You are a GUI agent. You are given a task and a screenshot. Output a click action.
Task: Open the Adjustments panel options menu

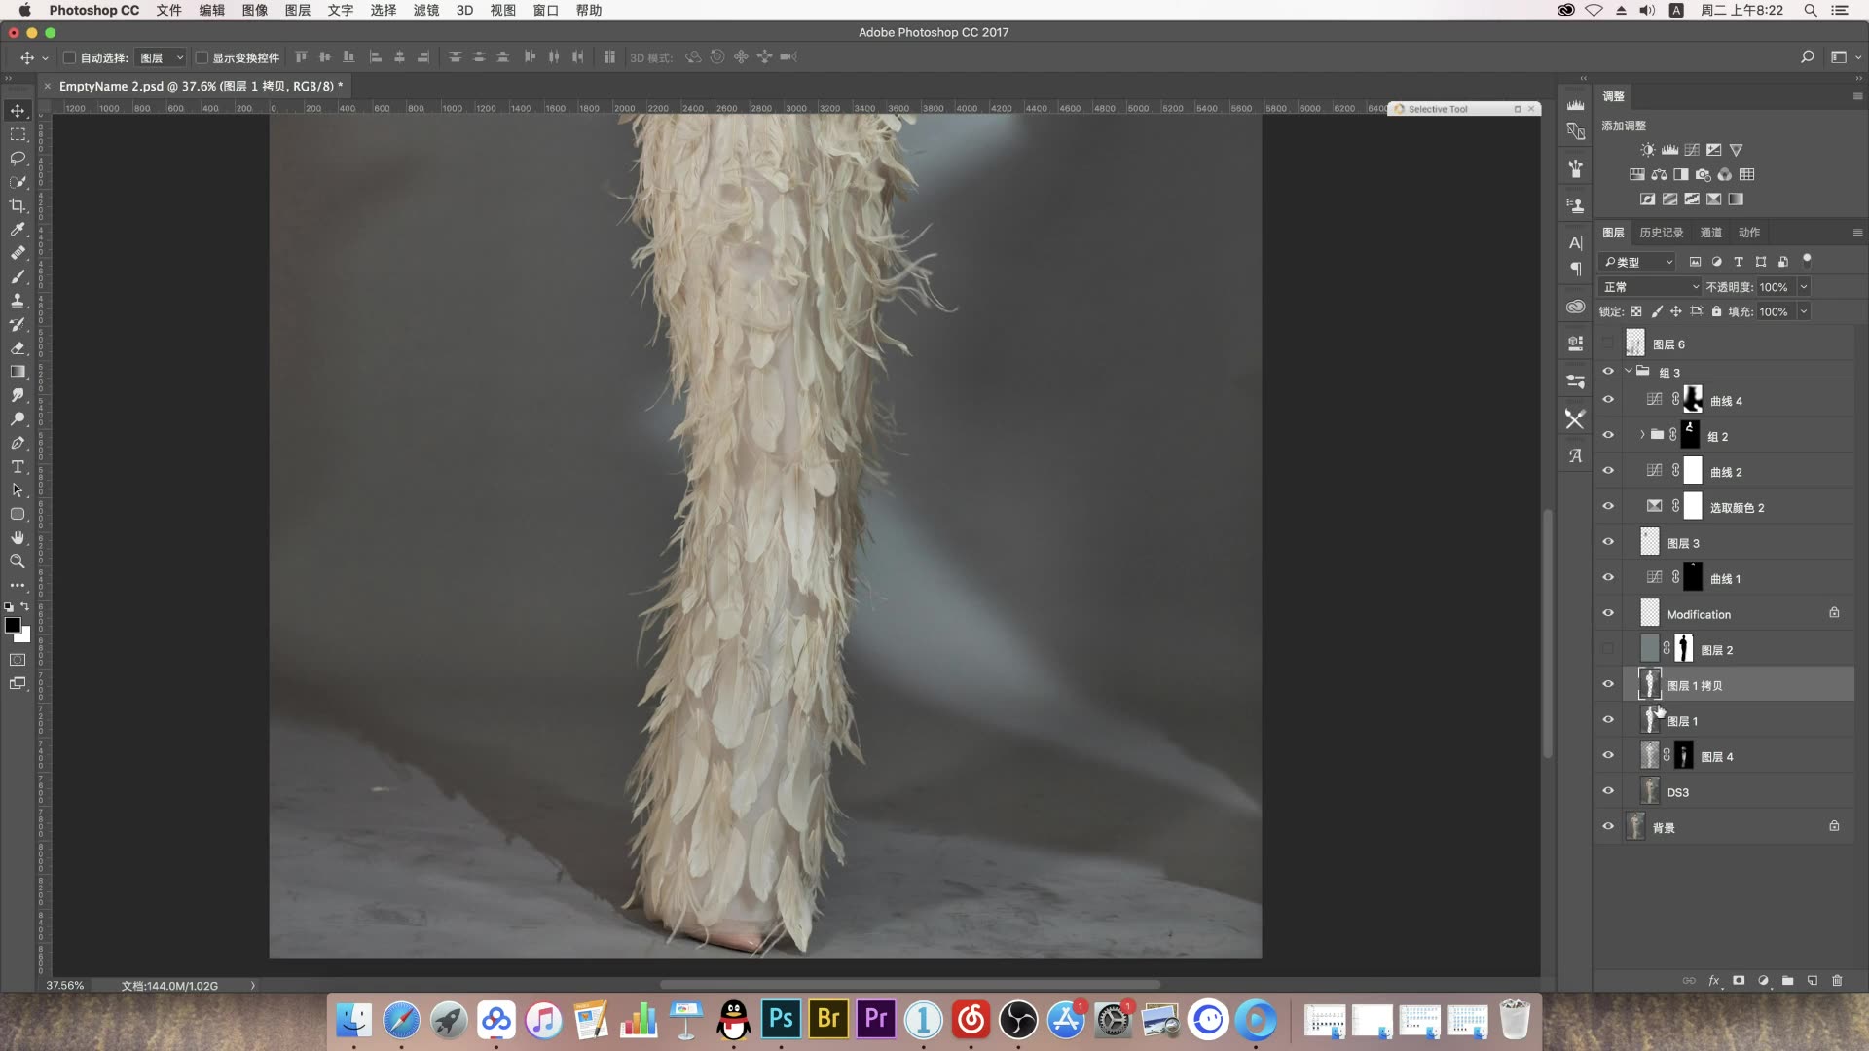[1857, 96]
